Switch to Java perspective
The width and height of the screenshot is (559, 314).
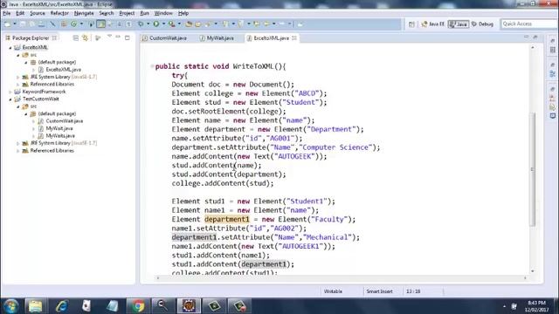coord(459,24)
